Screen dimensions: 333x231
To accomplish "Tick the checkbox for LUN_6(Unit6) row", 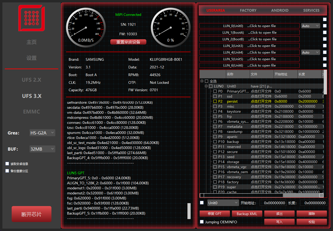I will pyautogui.click(x=325, y=65).
